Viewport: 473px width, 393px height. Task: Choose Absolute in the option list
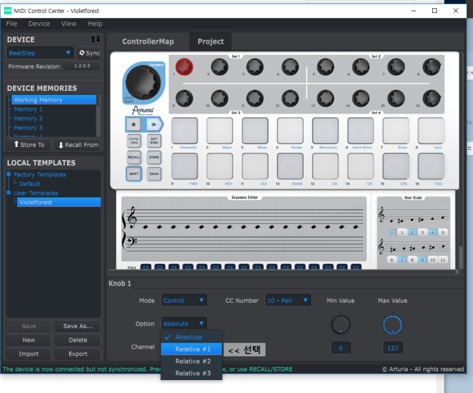[x=192, y=337]
